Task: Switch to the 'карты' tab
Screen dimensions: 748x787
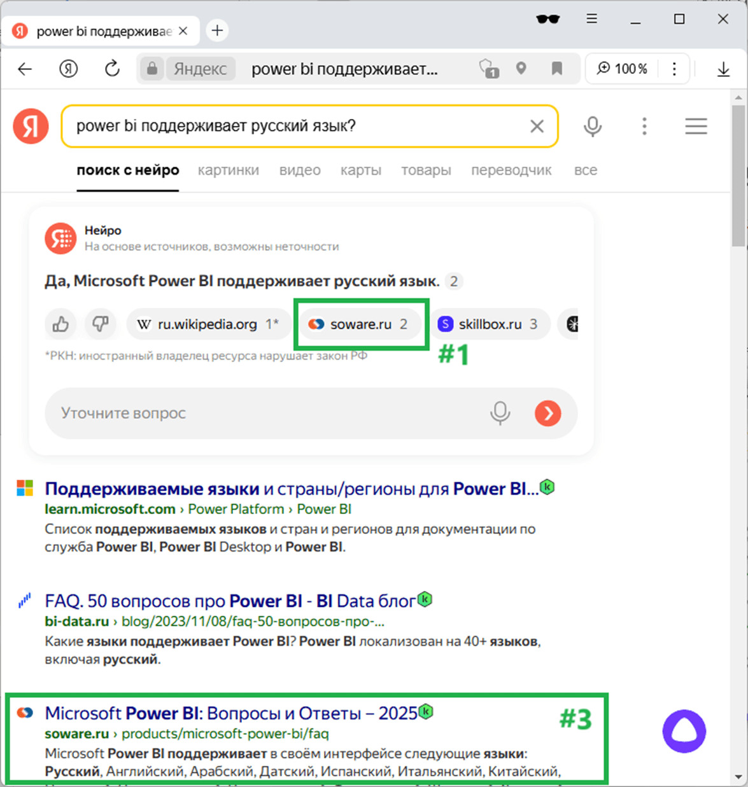Action: [361, 171]
